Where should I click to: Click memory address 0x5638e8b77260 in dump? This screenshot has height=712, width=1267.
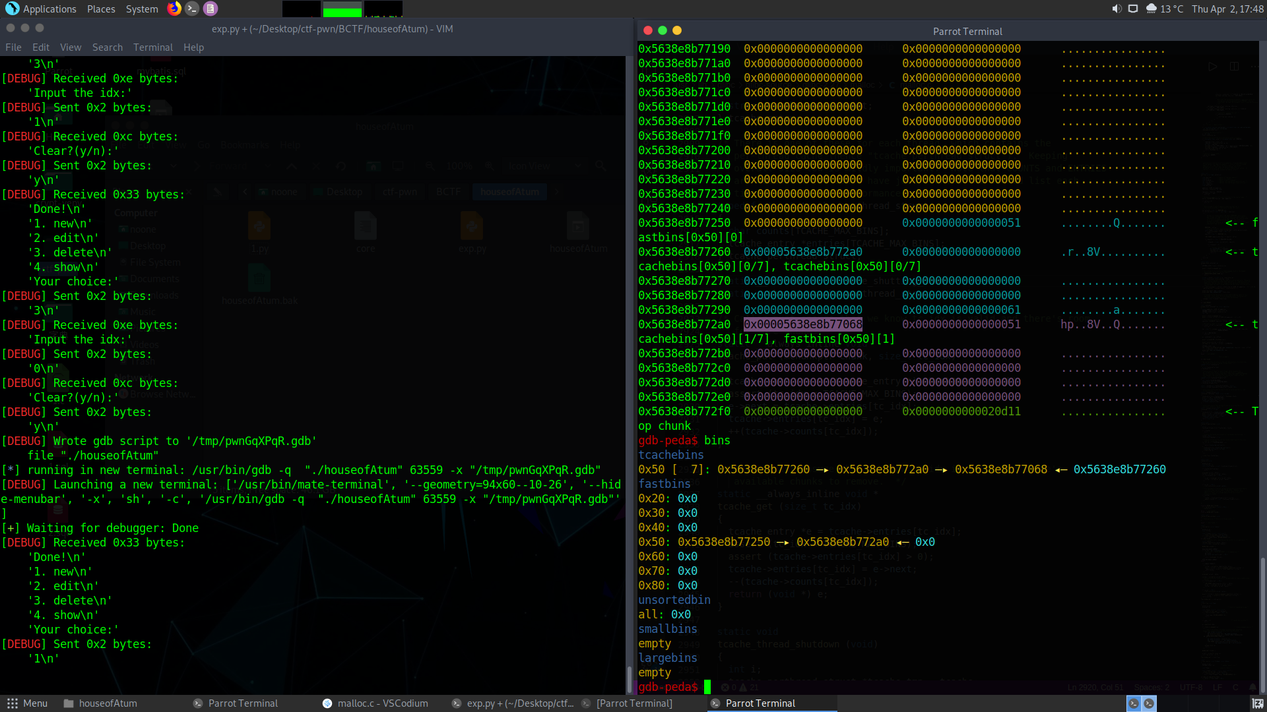point(684,252)
